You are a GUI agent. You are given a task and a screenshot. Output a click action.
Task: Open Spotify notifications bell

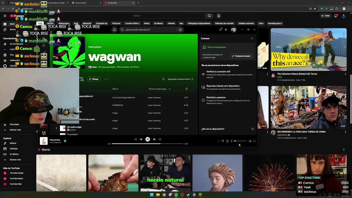point(220,29)
